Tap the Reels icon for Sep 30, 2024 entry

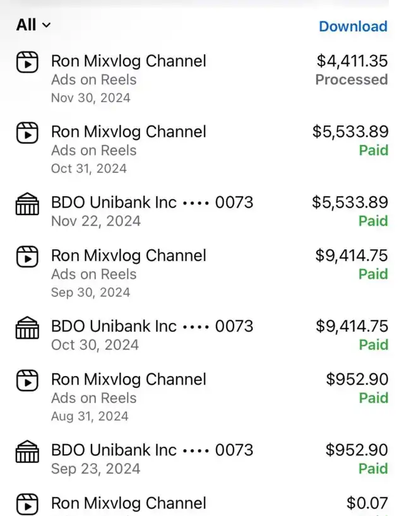(27, 256)
